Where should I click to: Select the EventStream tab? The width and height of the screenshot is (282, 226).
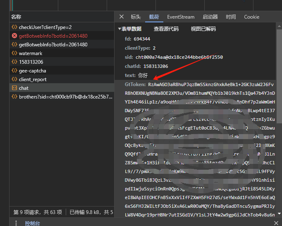pyautogui.click(x=181, y=17)
